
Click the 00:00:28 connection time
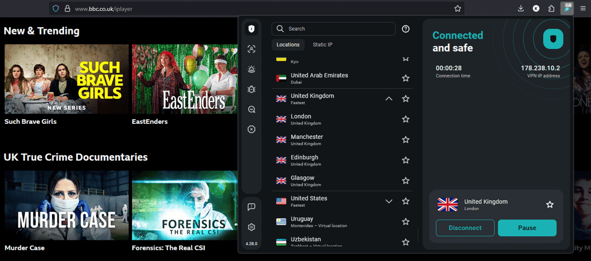tap(448, 68)
